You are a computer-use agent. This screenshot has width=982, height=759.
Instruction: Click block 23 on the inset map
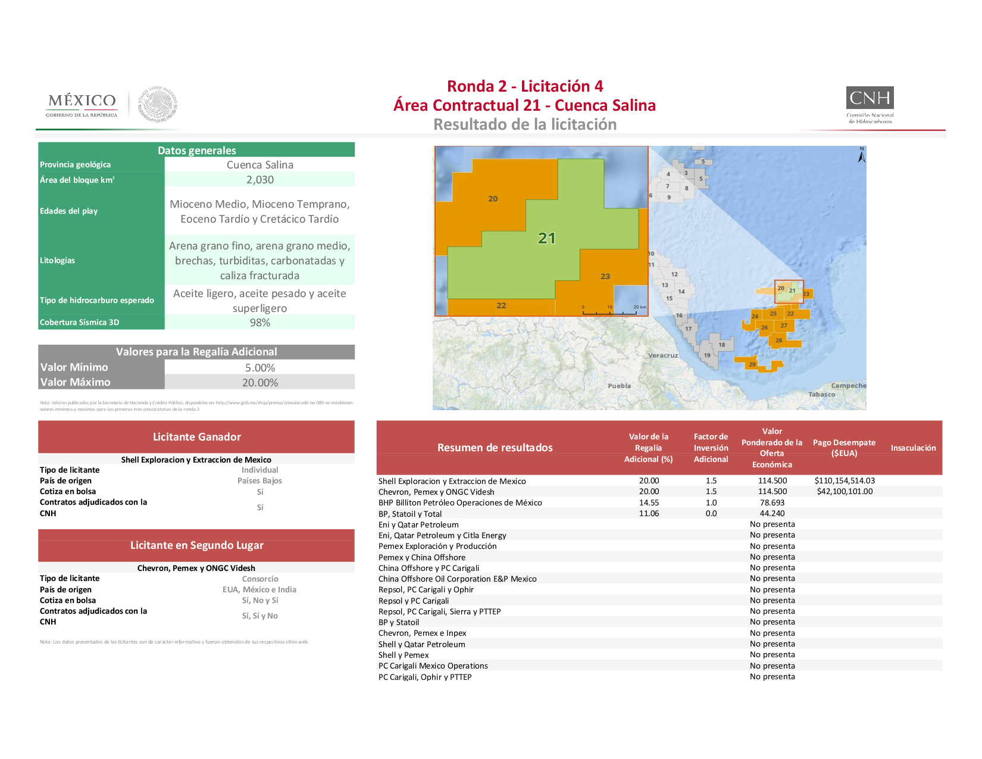click(605, 276)
